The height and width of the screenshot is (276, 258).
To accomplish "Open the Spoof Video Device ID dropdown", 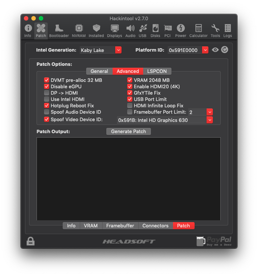I will (x=210, y=120).
